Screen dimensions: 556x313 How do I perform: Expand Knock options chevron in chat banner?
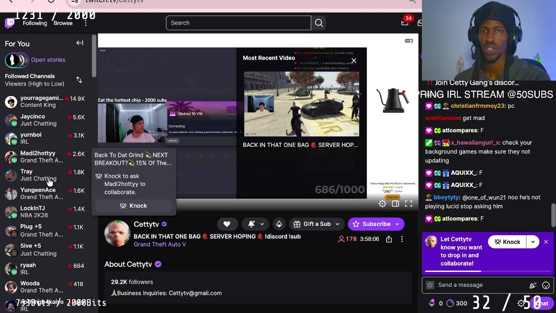point(533,242)
